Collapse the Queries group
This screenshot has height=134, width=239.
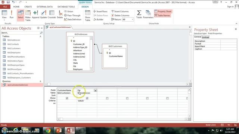click(x=40, y=82)
